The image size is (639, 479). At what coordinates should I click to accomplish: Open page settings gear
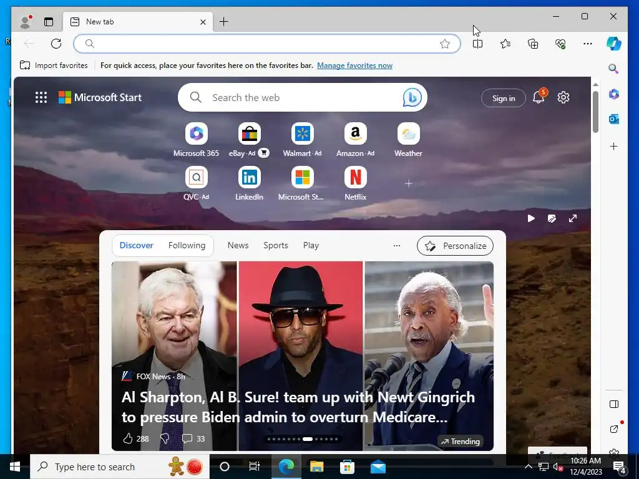click(x=563, y=97)
